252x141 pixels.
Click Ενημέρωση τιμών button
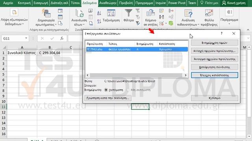click(215, 43)
